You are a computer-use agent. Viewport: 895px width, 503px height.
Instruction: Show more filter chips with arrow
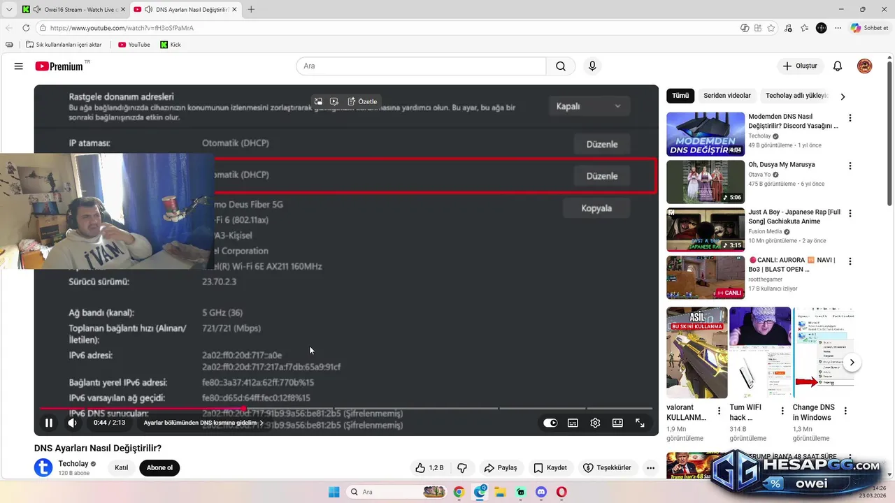click(843, 96)
